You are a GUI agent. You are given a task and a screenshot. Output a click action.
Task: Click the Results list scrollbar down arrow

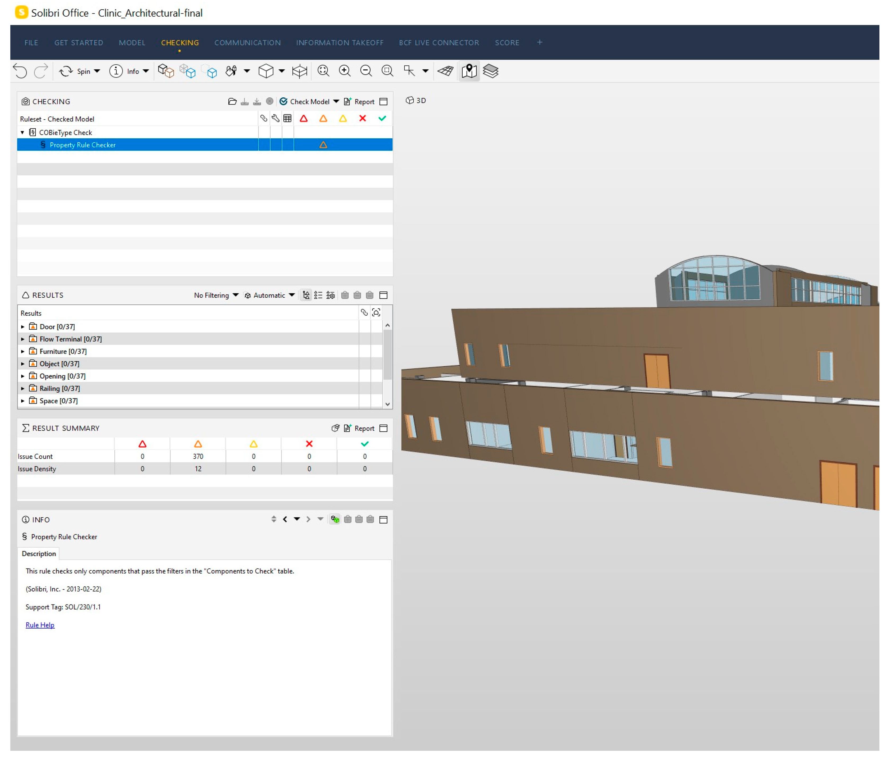pyautogui.click(x=387, y=405)
